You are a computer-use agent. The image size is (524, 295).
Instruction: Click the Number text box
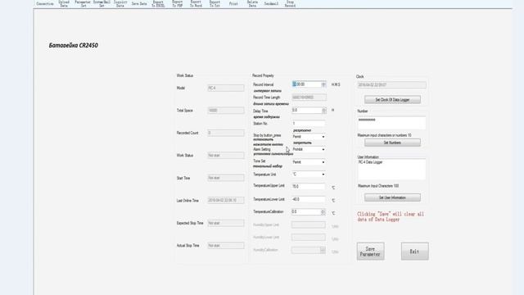coord(391,123)
